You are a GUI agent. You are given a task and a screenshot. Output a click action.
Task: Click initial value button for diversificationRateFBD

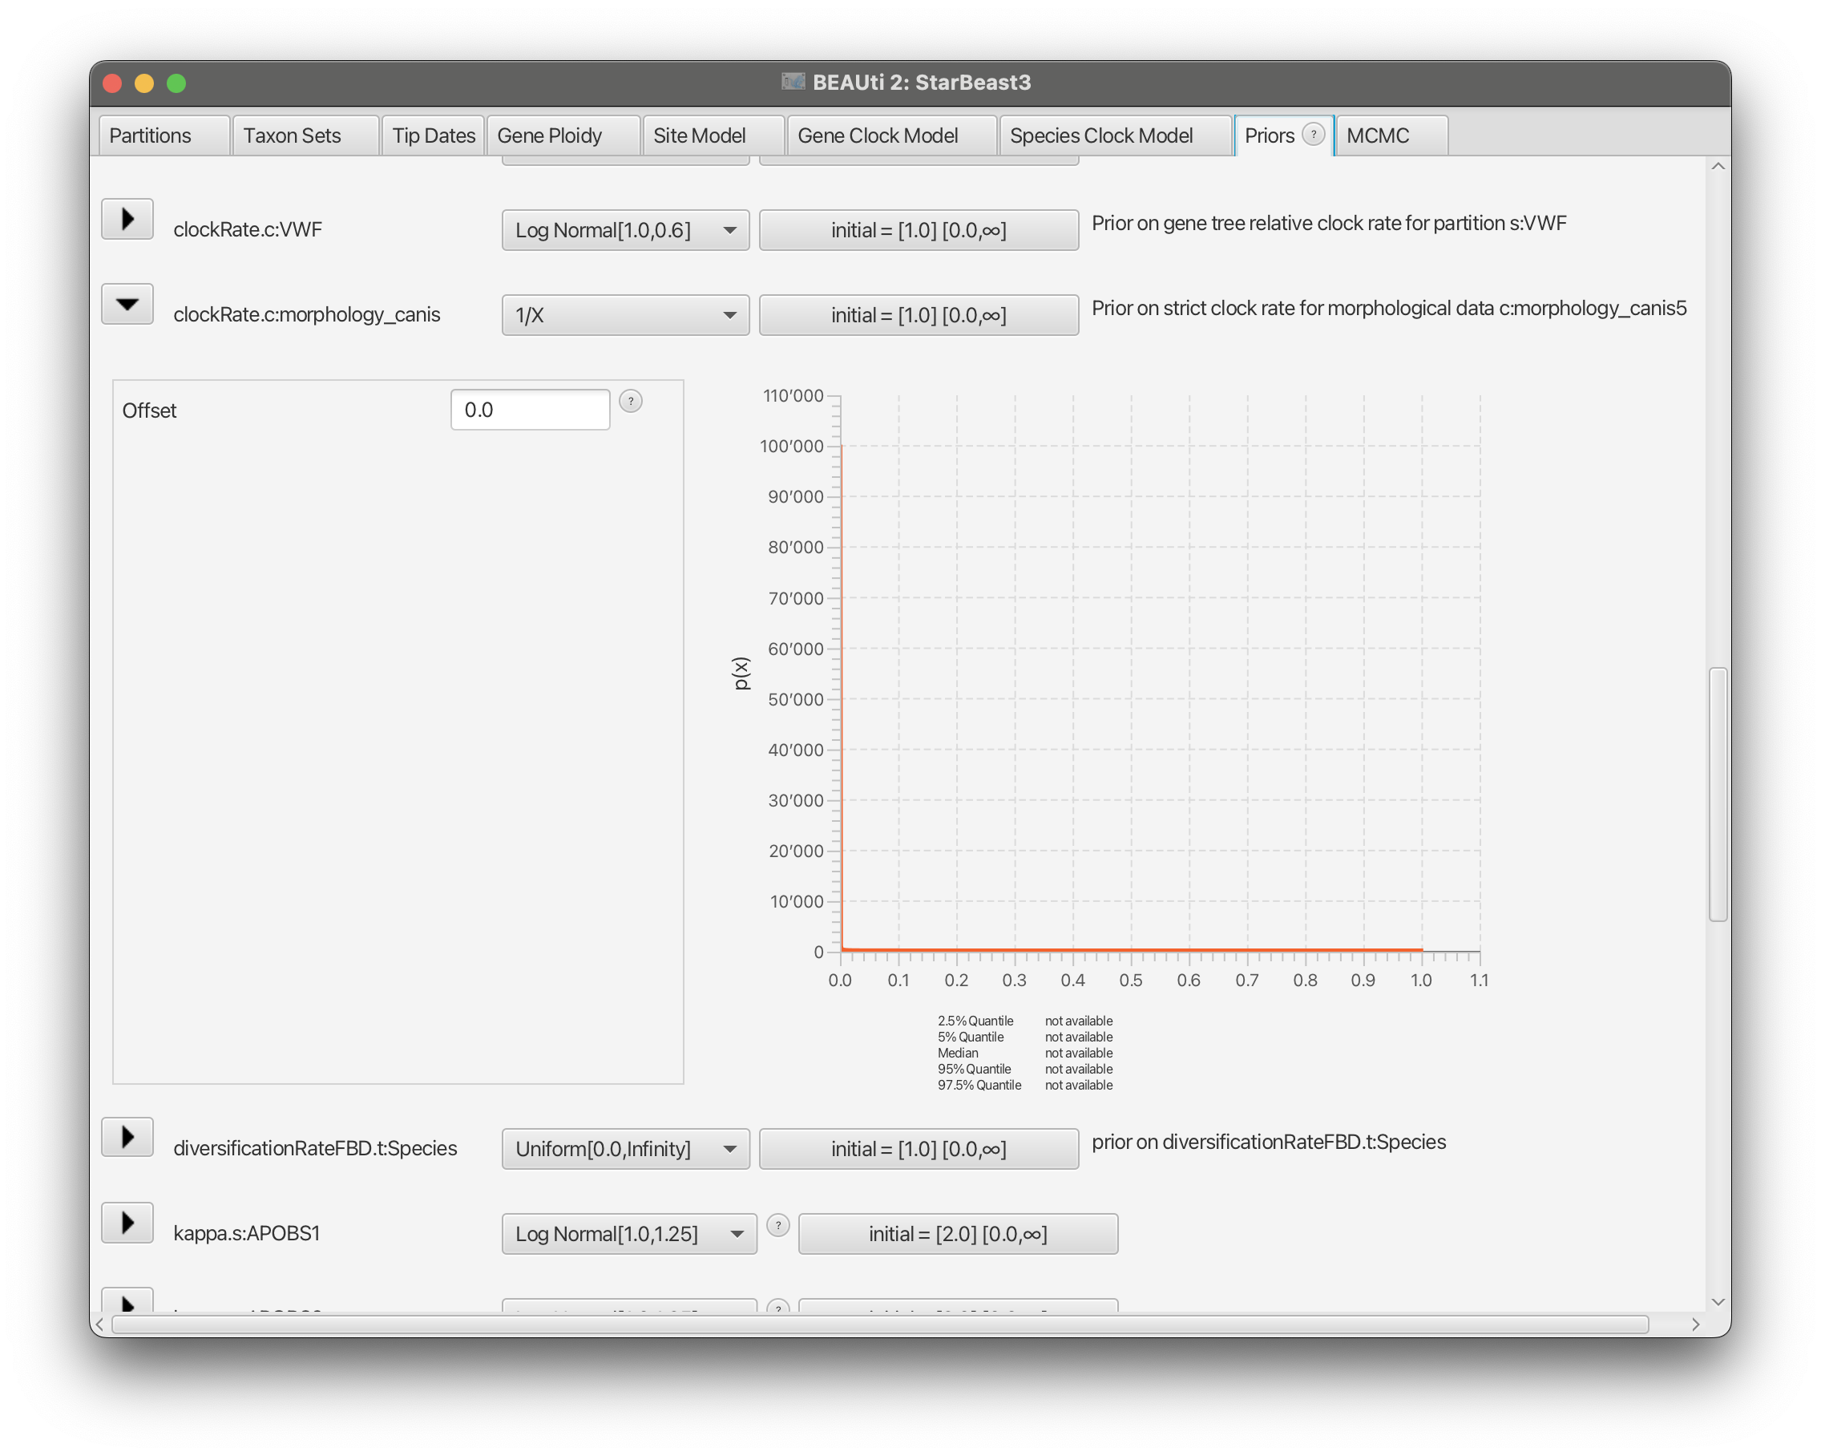coord(918,1149)
